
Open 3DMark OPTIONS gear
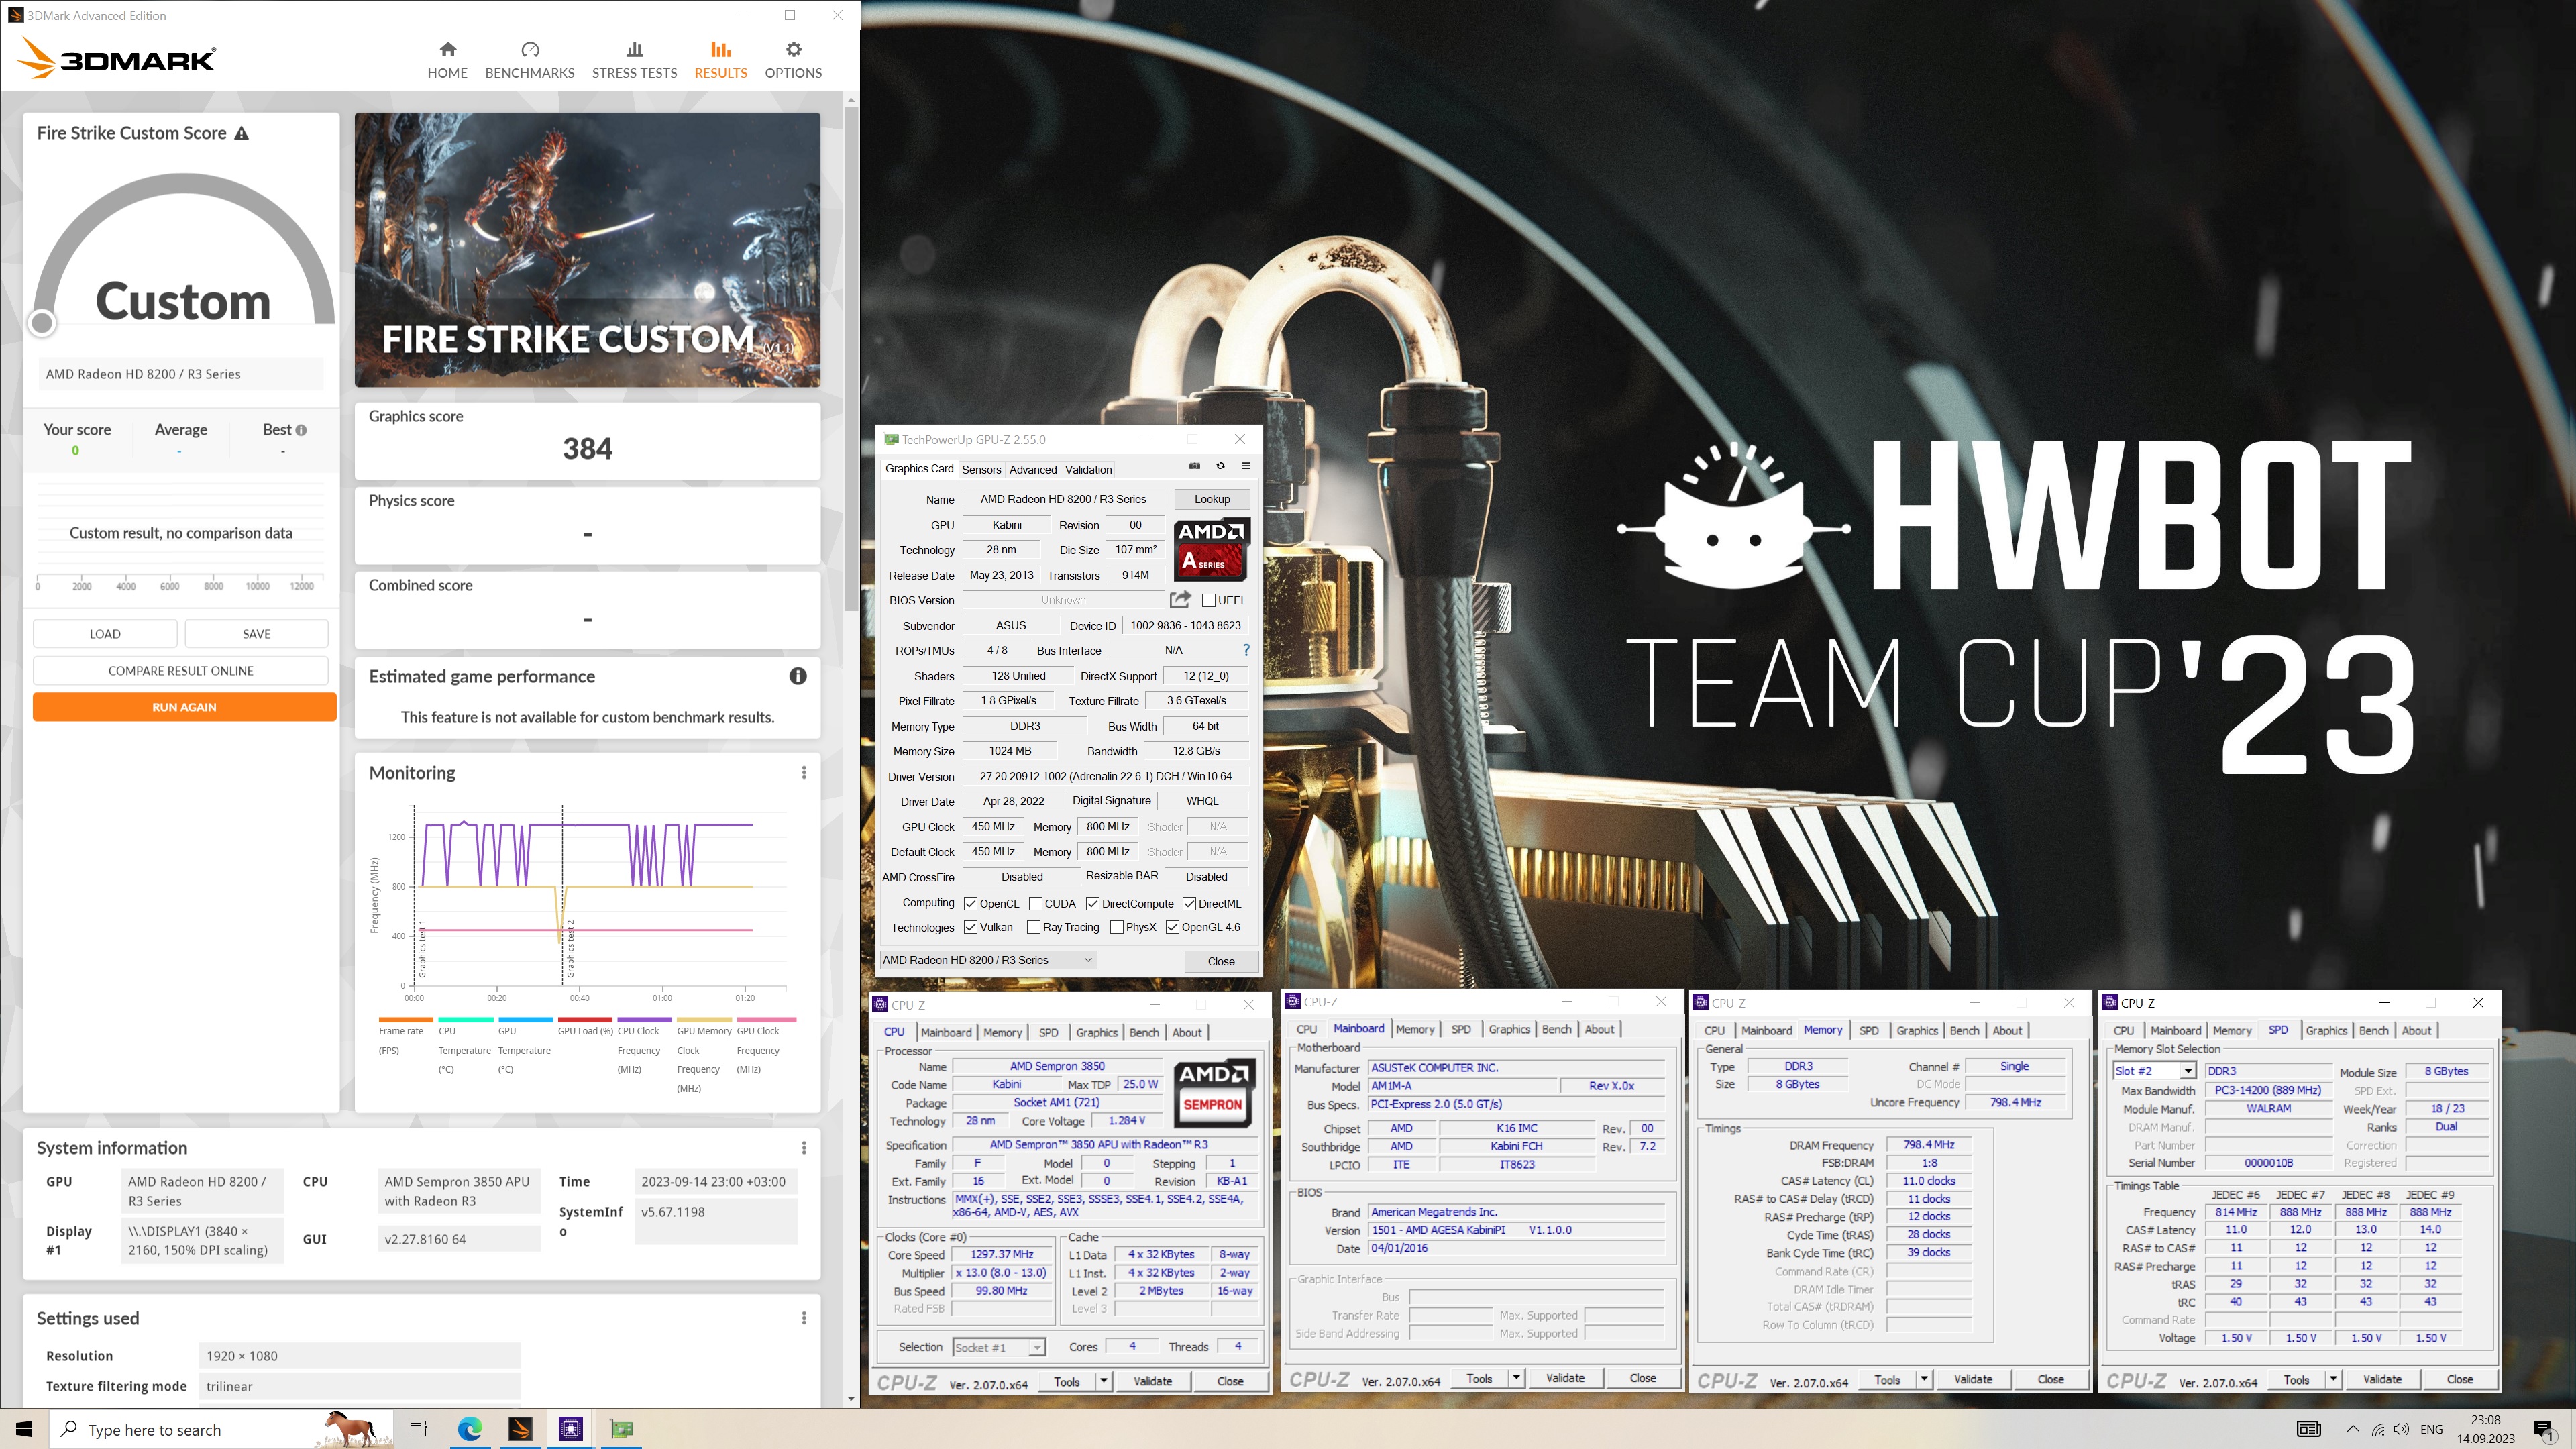click(793, 60)
